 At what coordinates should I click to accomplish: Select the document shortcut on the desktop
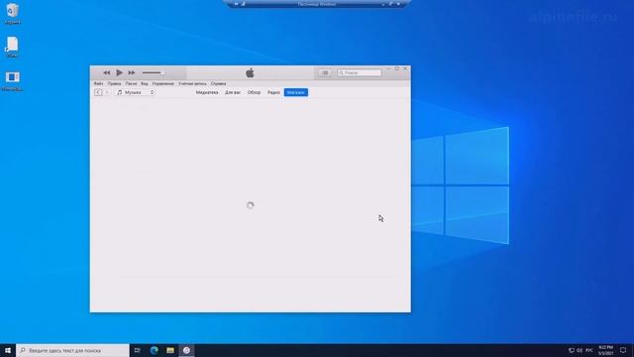tap(13, 47)
